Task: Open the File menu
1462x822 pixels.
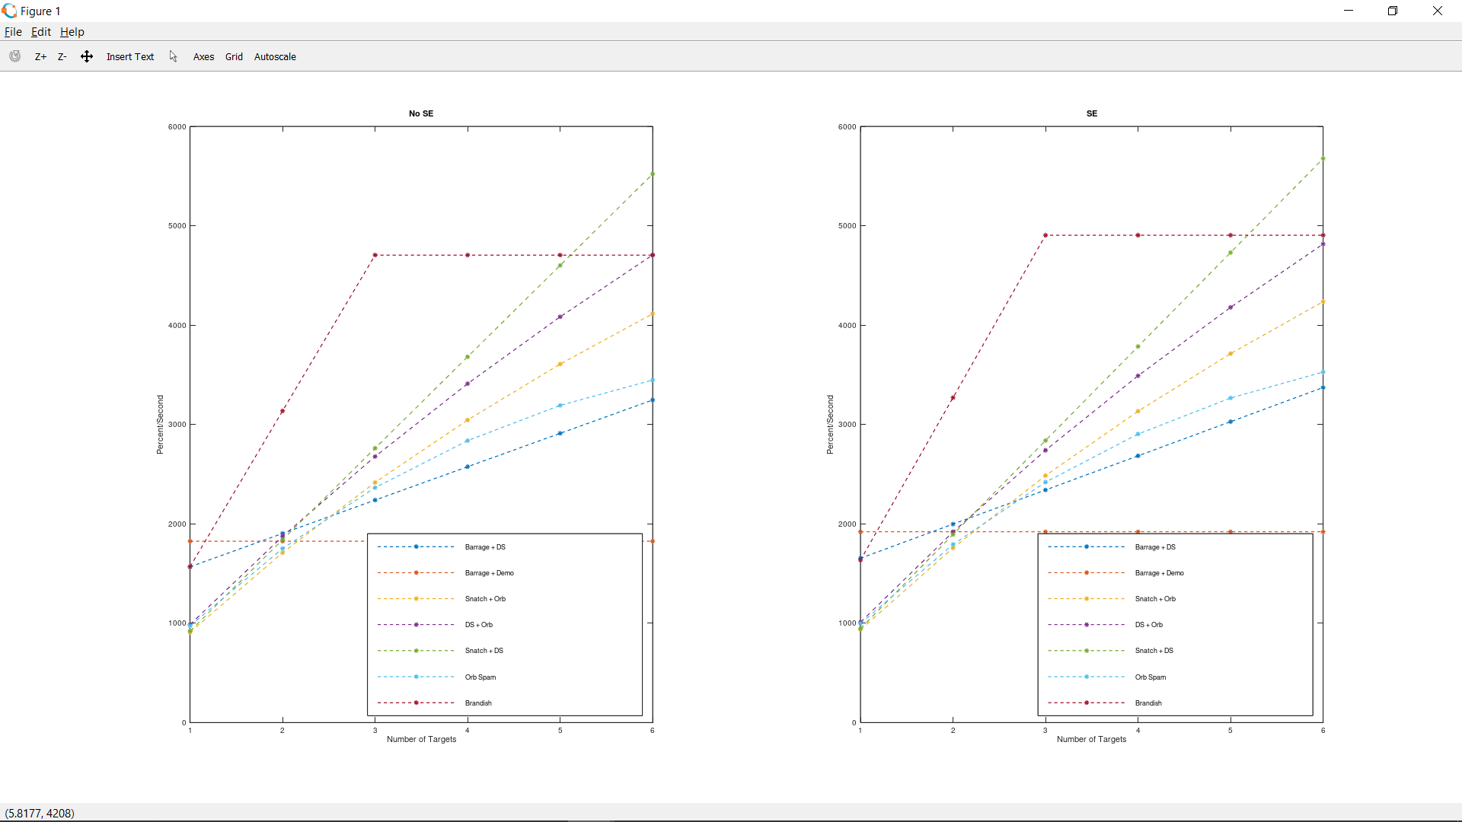Action: 13,32
